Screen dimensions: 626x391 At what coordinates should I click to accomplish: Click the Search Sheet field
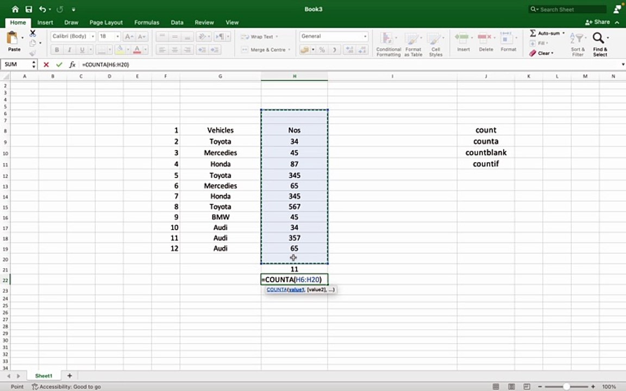coord(567,9)
